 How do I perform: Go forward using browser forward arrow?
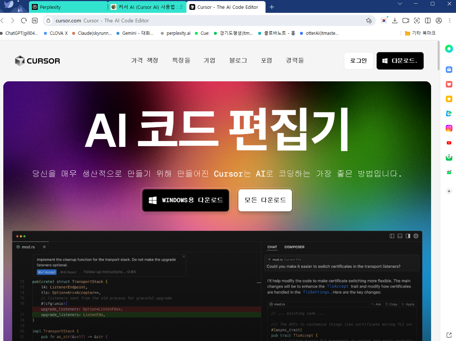(13, 21)
